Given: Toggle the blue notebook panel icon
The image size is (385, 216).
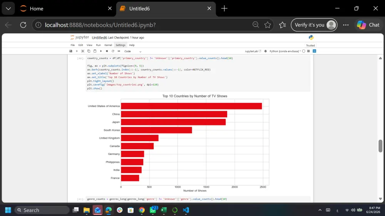Looking at the screenshot, I should [x=314, y=51].
